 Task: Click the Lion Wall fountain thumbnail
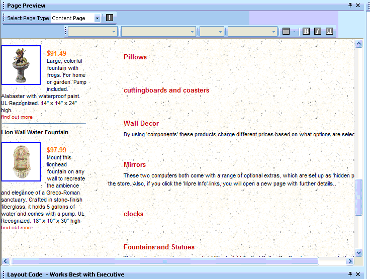click(21, 161)
